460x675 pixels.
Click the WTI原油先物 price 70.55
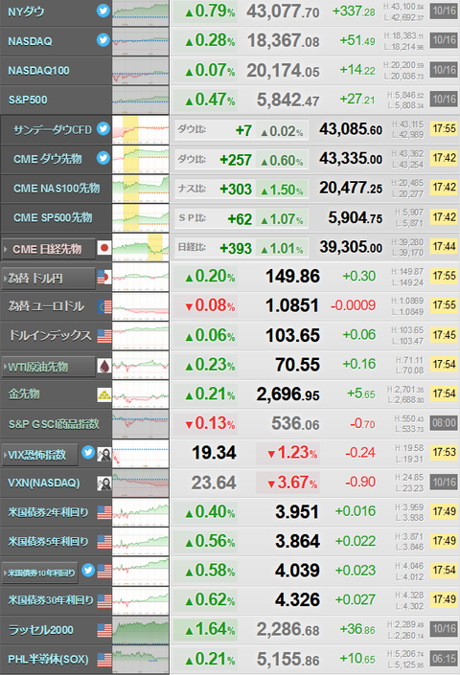click(298, 365)
